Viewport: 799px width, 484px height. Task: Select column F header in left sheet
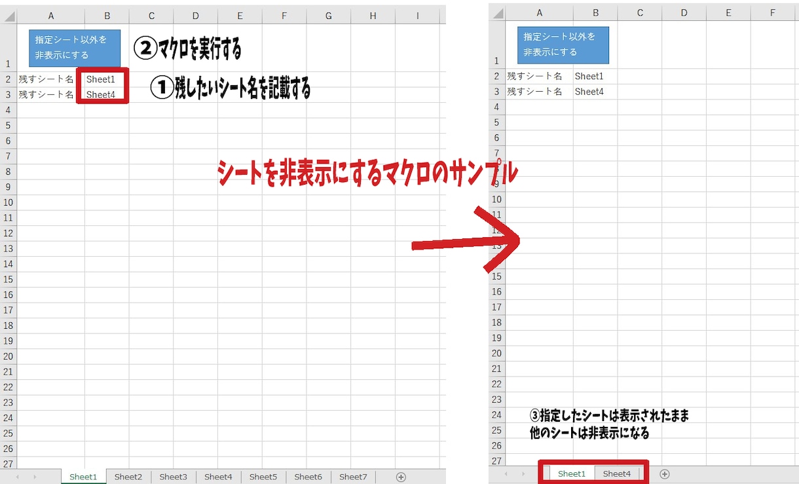point(284,15)
